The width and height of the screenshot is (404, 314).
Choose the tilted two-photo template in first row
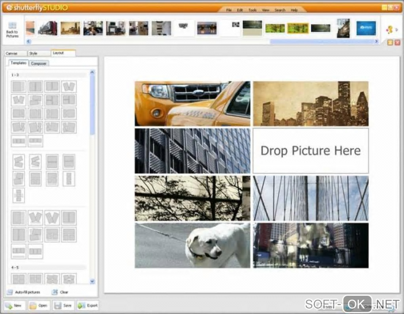pos(69,86)
